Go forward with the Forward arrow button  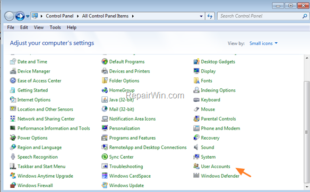(20, 16)
